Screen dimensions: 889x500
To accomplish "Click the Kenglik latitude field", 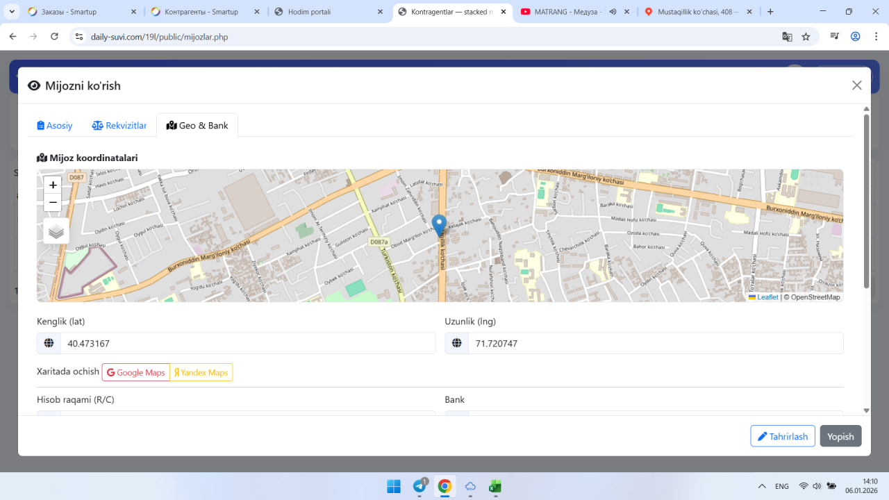I will click(247, 343).
